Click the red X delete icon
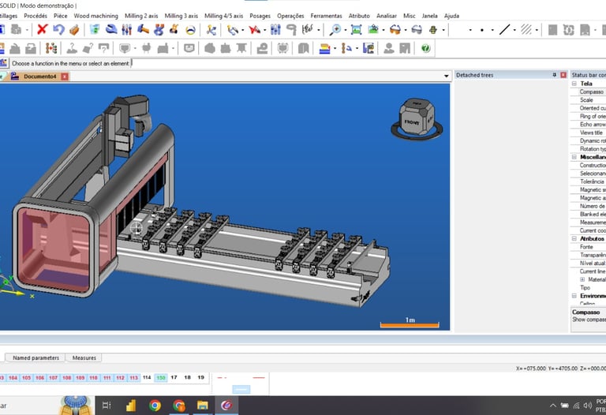606x415 pixels. coord(43,30)
